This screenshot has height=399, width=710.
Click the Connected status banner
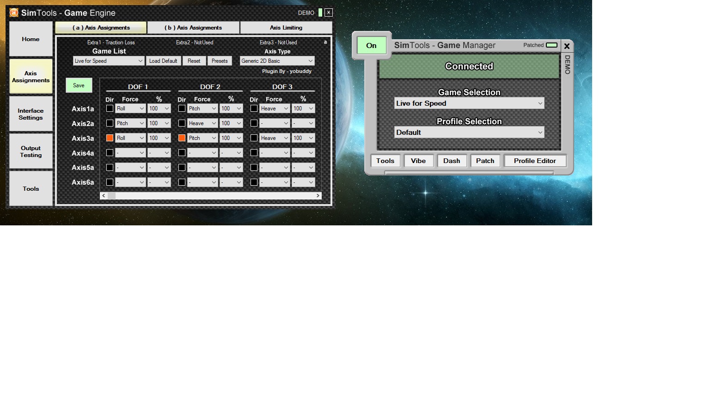469,66
